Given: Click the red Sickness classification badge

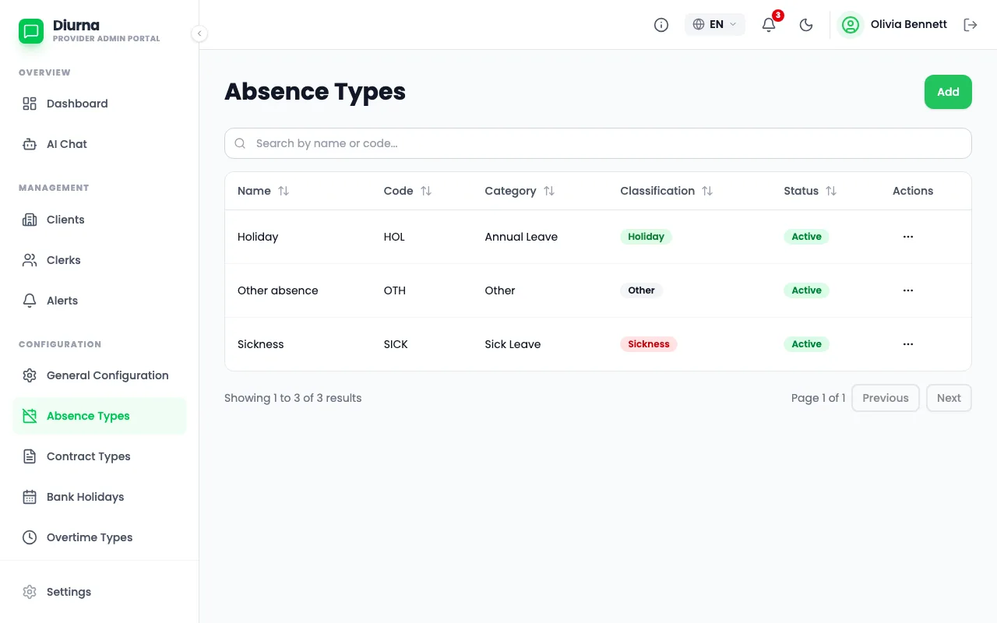Looking at the screenshot, I should (649, 344).
